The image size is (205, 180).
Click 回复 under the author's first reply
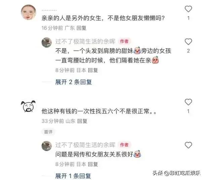[93, 70]
